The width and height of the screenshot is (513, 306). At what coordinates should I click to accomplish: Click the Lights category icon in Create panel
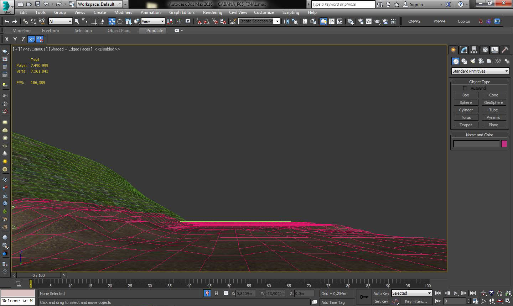472,61
